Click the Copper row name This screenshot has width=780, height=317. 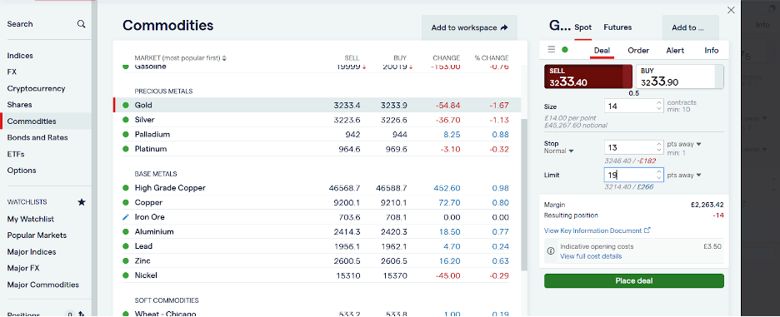(148, 203)
